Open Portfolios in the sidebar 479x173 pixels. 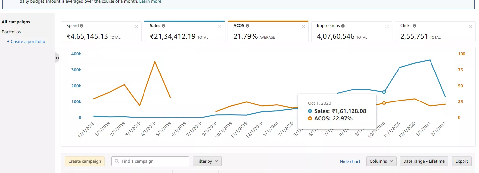11,32
